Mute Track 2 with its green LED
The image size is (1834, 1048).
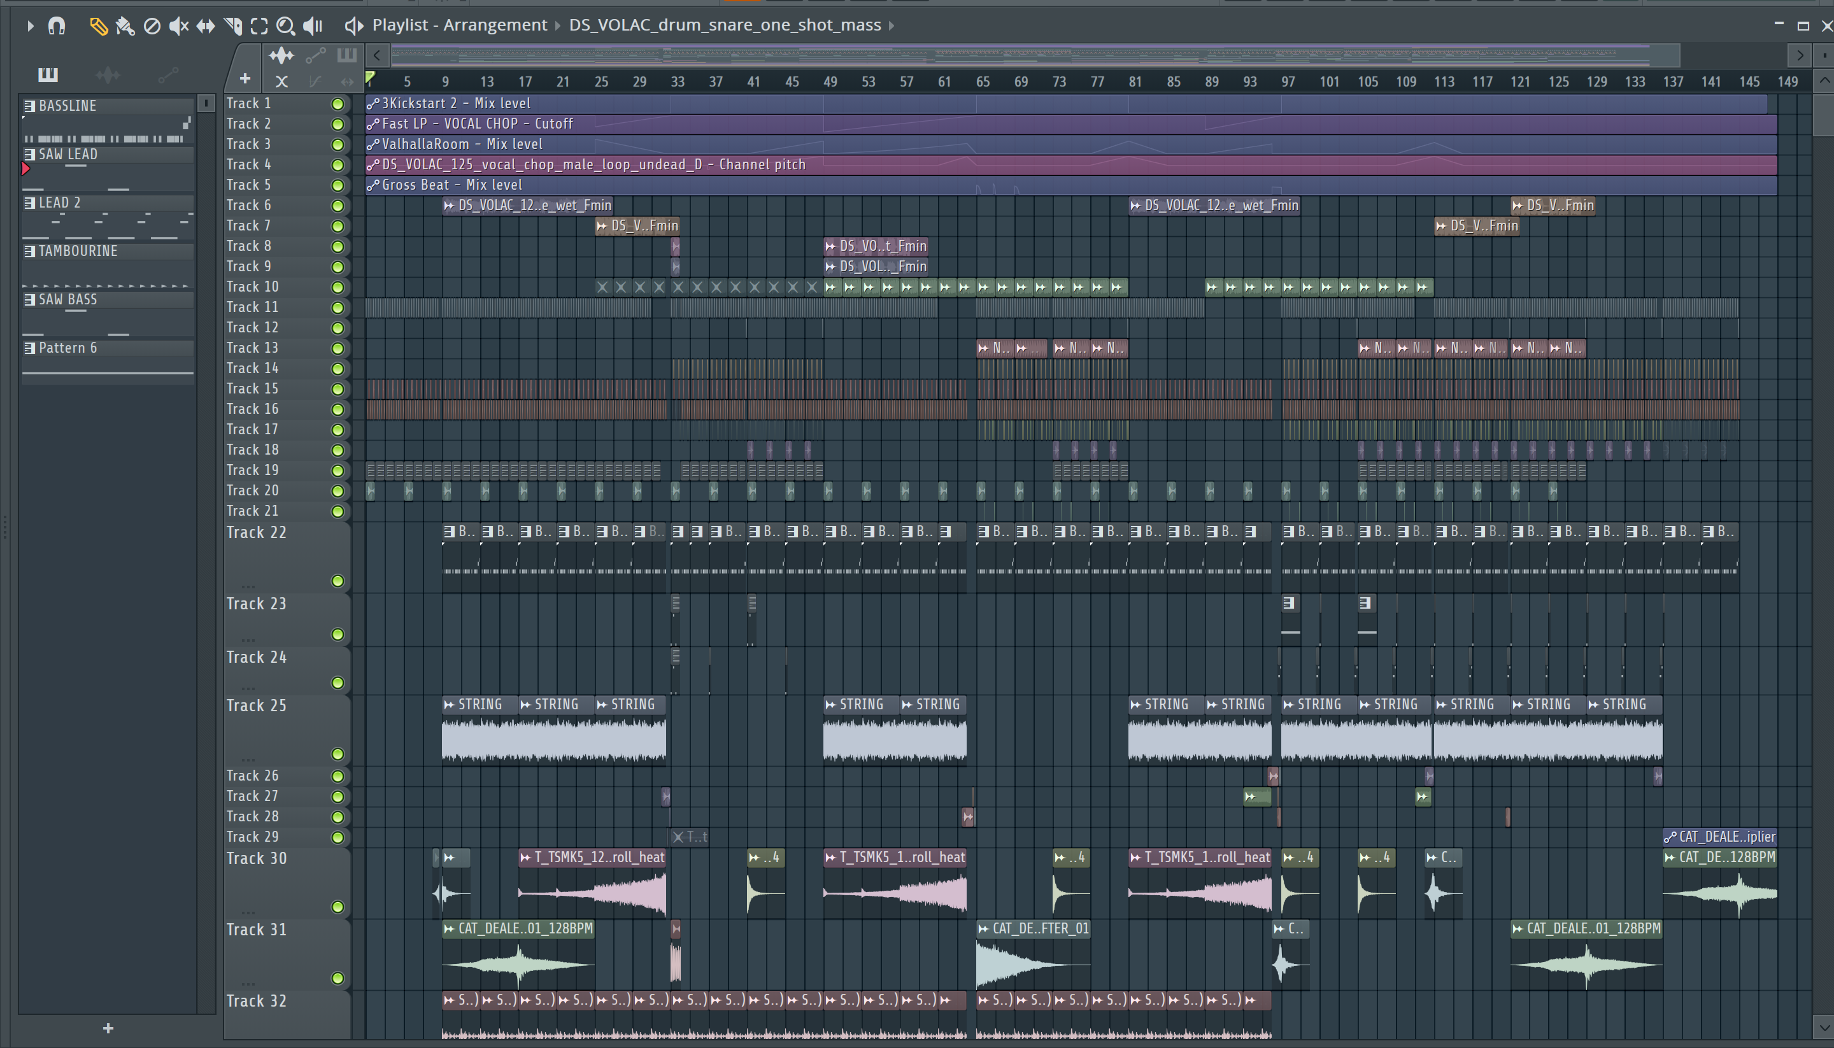(338, 125)
